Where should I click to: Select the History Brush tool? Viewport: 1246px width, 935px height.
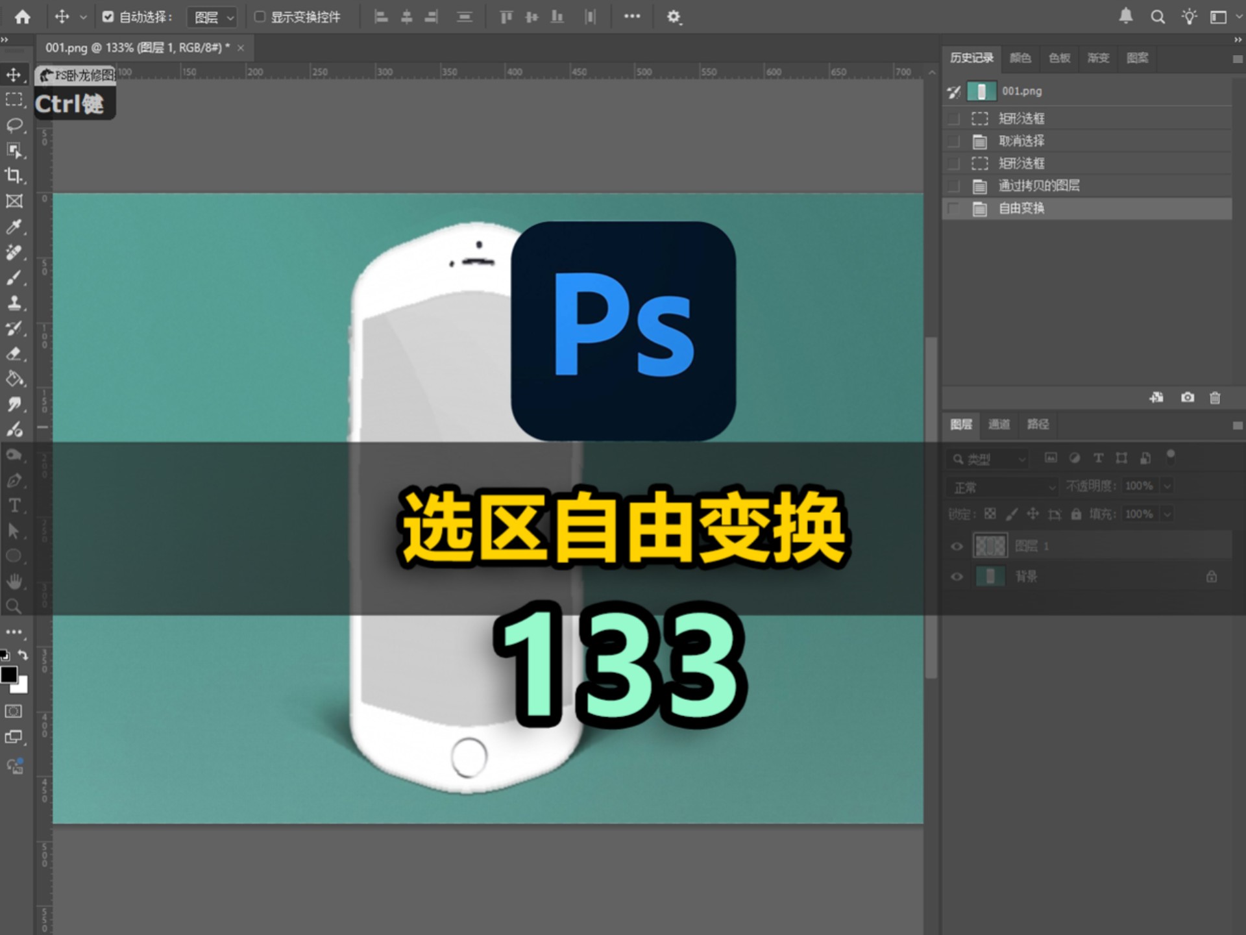[14, 328]
